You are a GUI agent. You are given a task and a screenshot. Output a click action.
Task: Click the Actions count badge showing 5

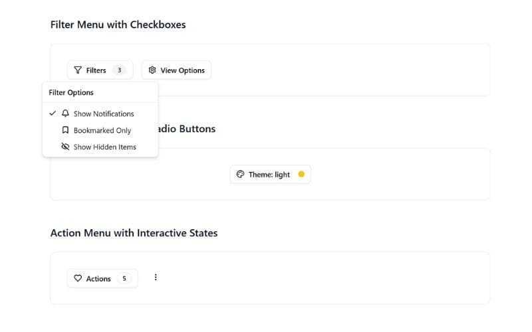tap(124, 279)
